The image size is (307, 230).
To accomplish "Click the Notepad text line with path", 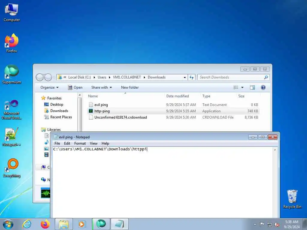I will (x=100, y=149).
